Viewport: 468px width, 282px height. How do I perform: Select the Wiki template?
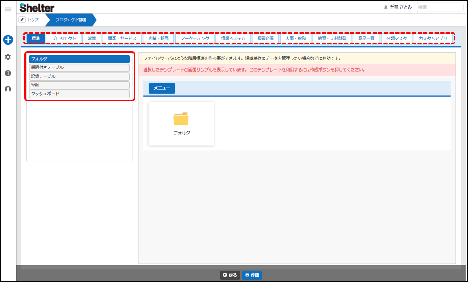79,85
